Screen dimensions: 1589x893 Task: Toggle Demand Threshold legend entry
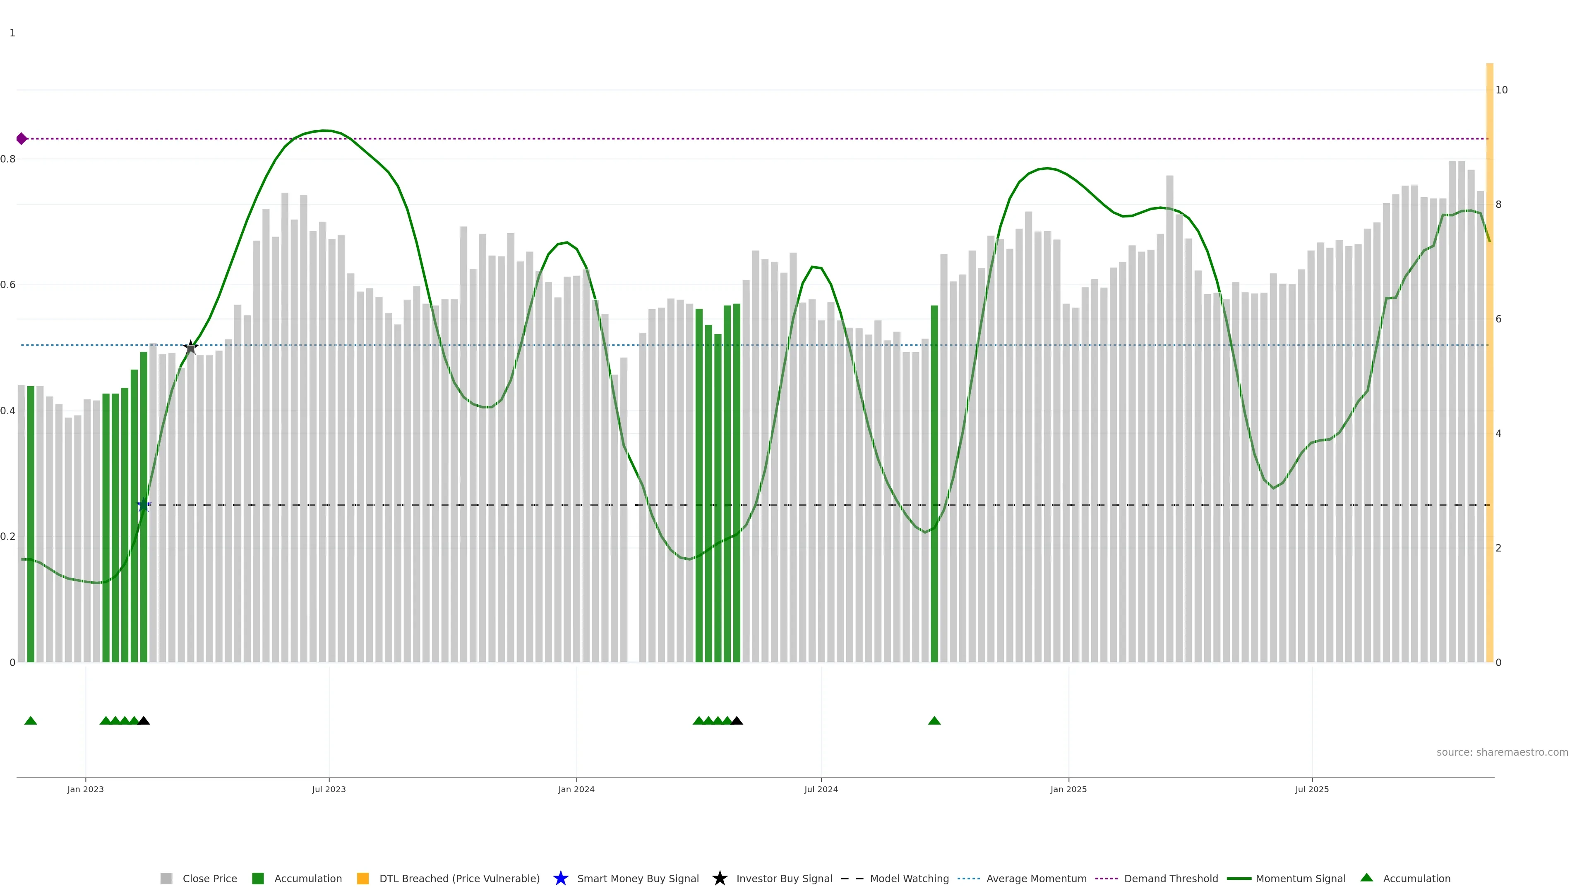[x=1170, y=878]
